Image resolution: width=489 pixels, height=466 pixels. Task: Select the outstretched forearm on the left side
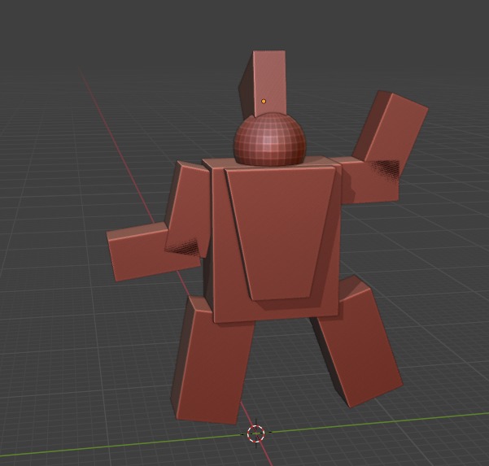(x=138, y=251)
